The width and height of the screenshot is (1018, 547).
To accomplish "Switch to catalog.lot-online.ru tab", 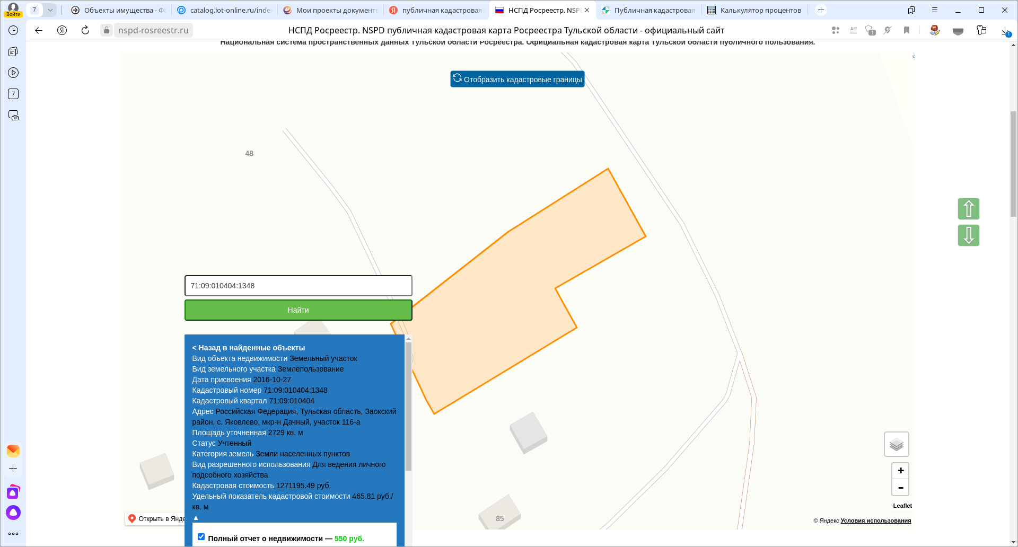I will [225, 10].
